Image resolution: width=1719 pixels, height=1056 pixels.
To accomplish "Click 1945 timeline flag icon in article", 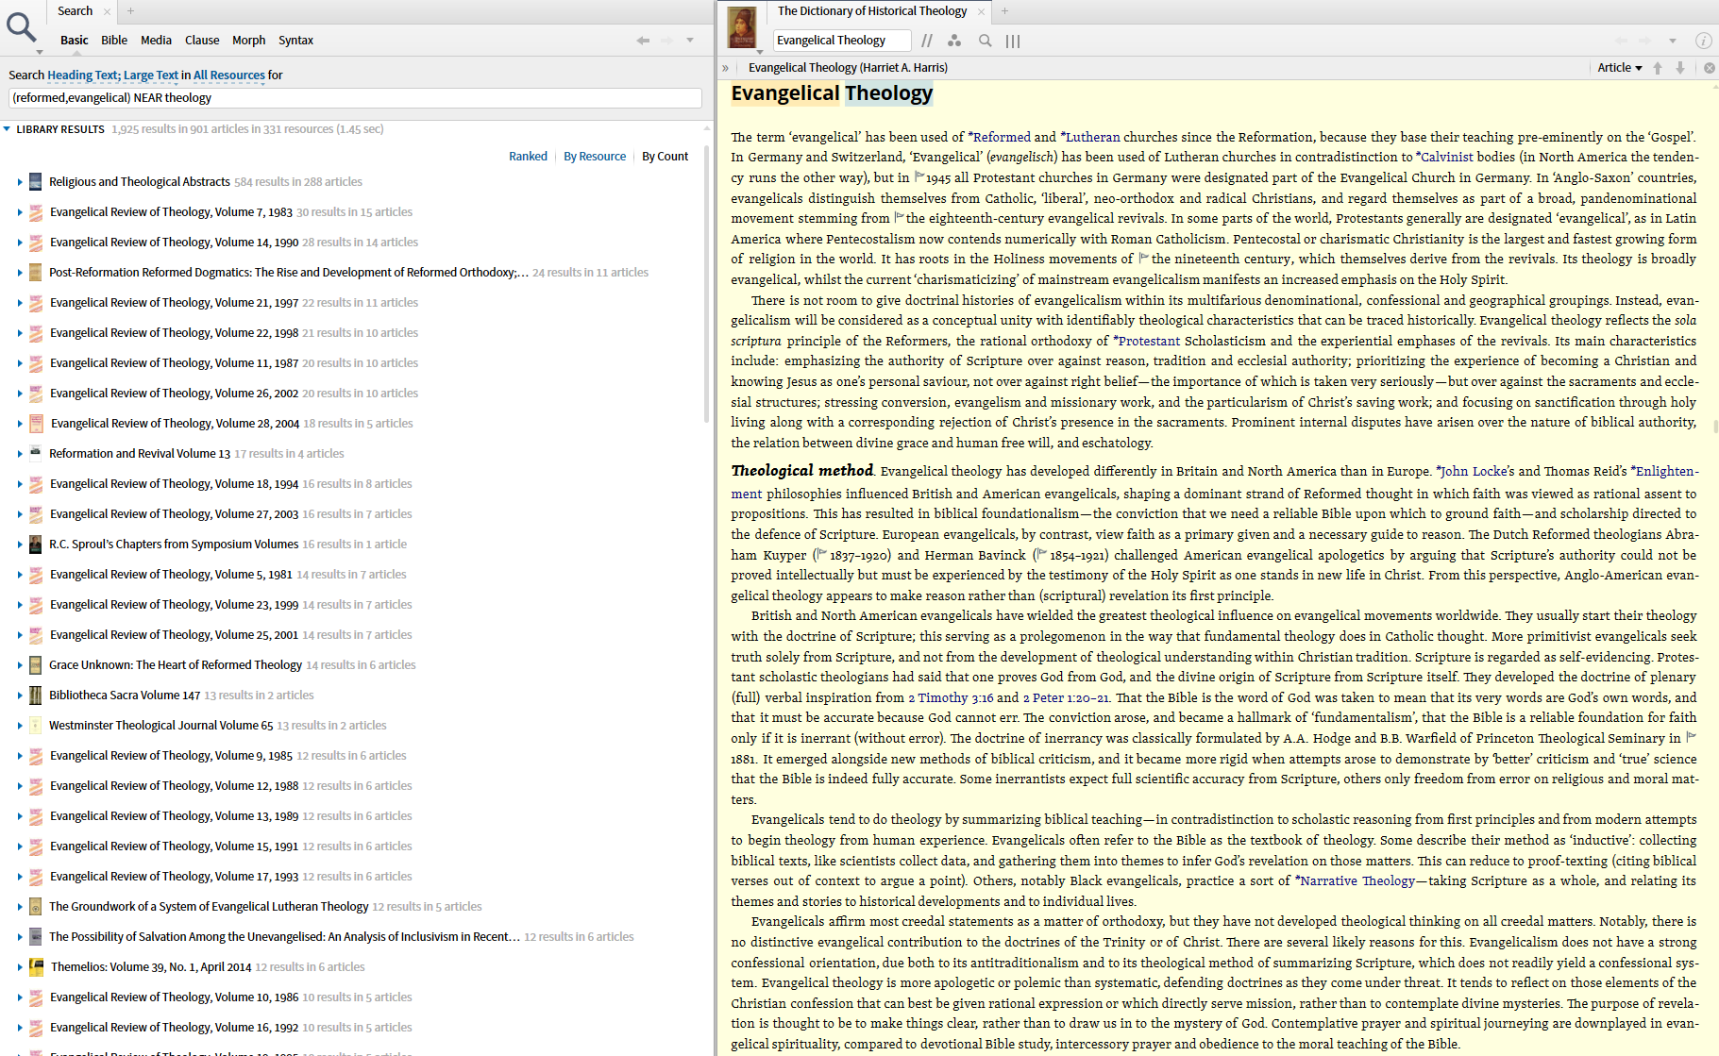I will (x=918, y=176).
